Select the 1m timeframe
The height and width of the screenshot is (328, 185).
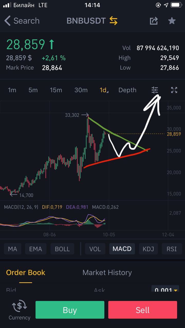(12, 90)
